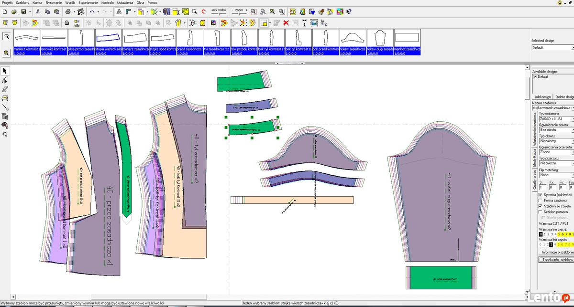This screenshot has width=574, height=307.
Task: Open the Typ obrotu Niezależny dropdown
Action: click(556, 141)
